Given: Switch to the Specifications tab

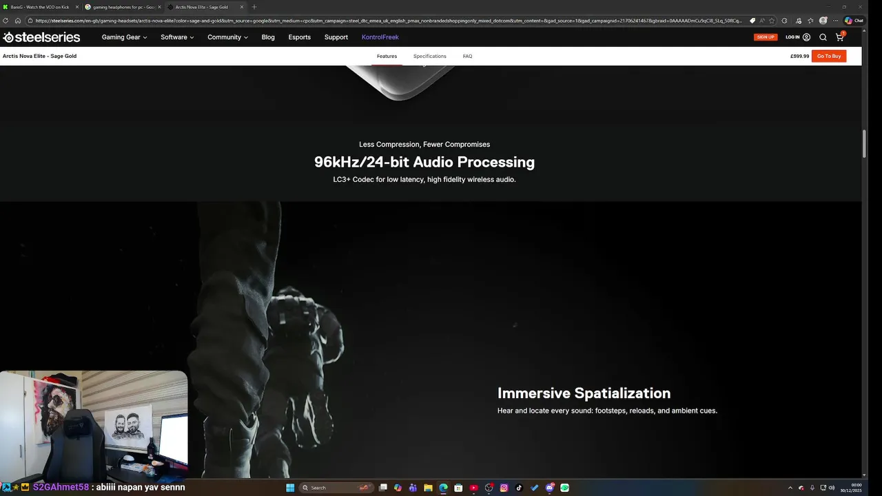Looking at the screenshot, I should [429, 56].
